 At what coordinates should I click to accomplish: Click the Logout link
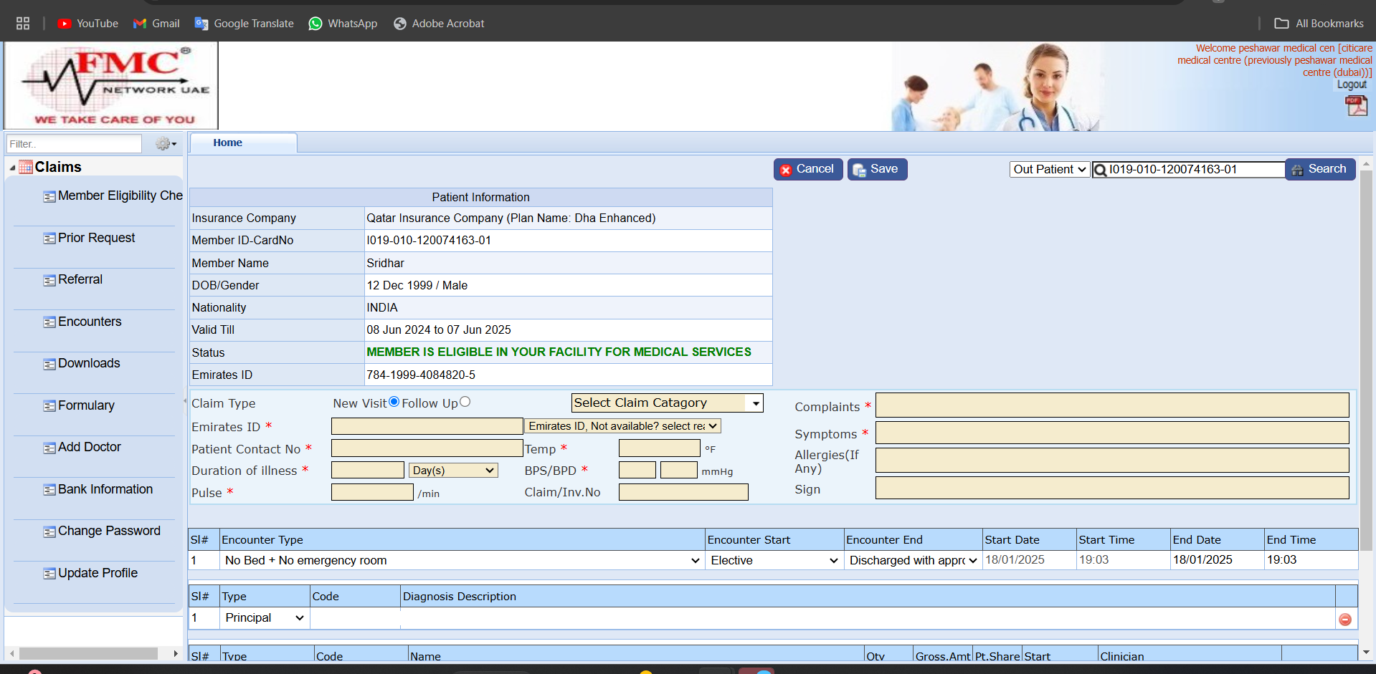point(1352,85)
